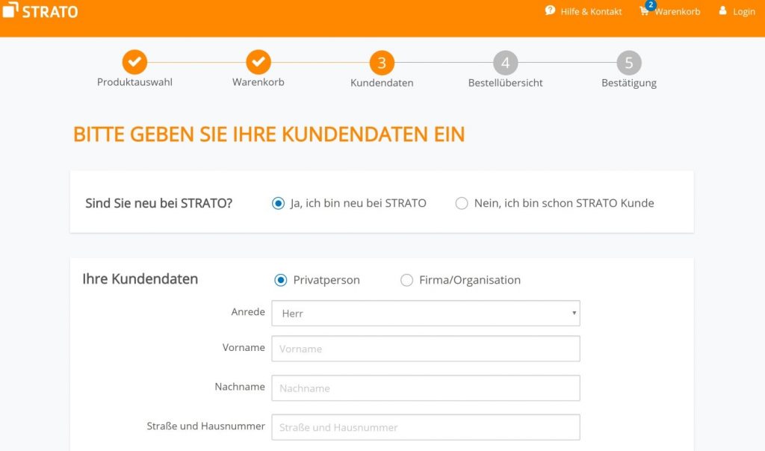Click the Produktauswahl checkmark step circle
This screenshot has height=451, width=765.
[x=134, y=62]
